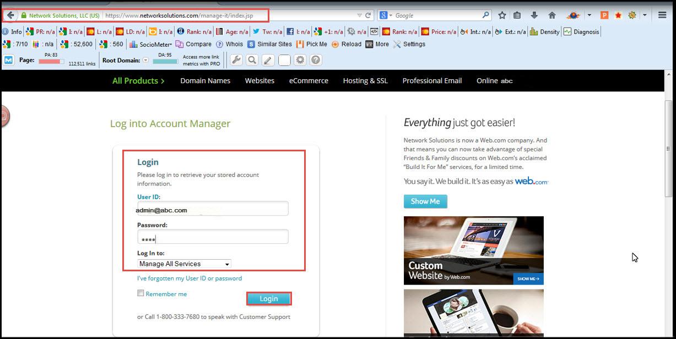Viewport: 676px width, 339px height.
Task: Open the SEO toolbar More item
Action: point(377,44)
